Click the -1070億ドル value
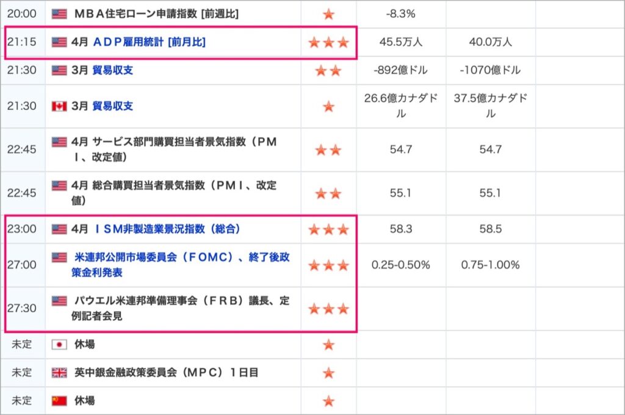625x415 pixels. point(490,70)
